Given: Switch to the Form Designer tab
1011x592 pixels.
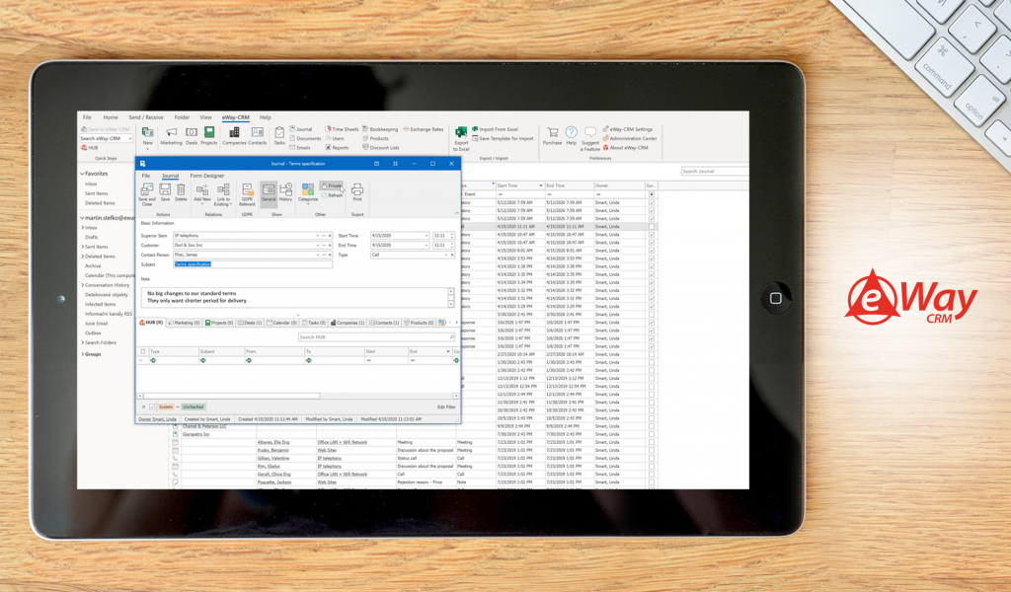Looking at the screenshot, I should 207,176.
